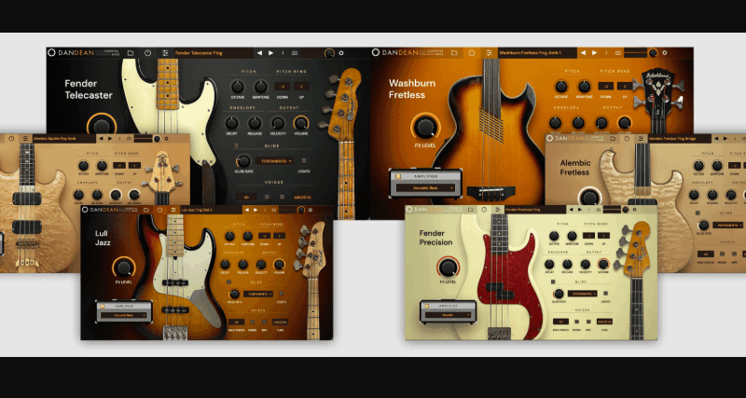Open the tuning dropdown in Fender Telecaster Voices section
746x398 pixels.
click(x=302, y=197)
